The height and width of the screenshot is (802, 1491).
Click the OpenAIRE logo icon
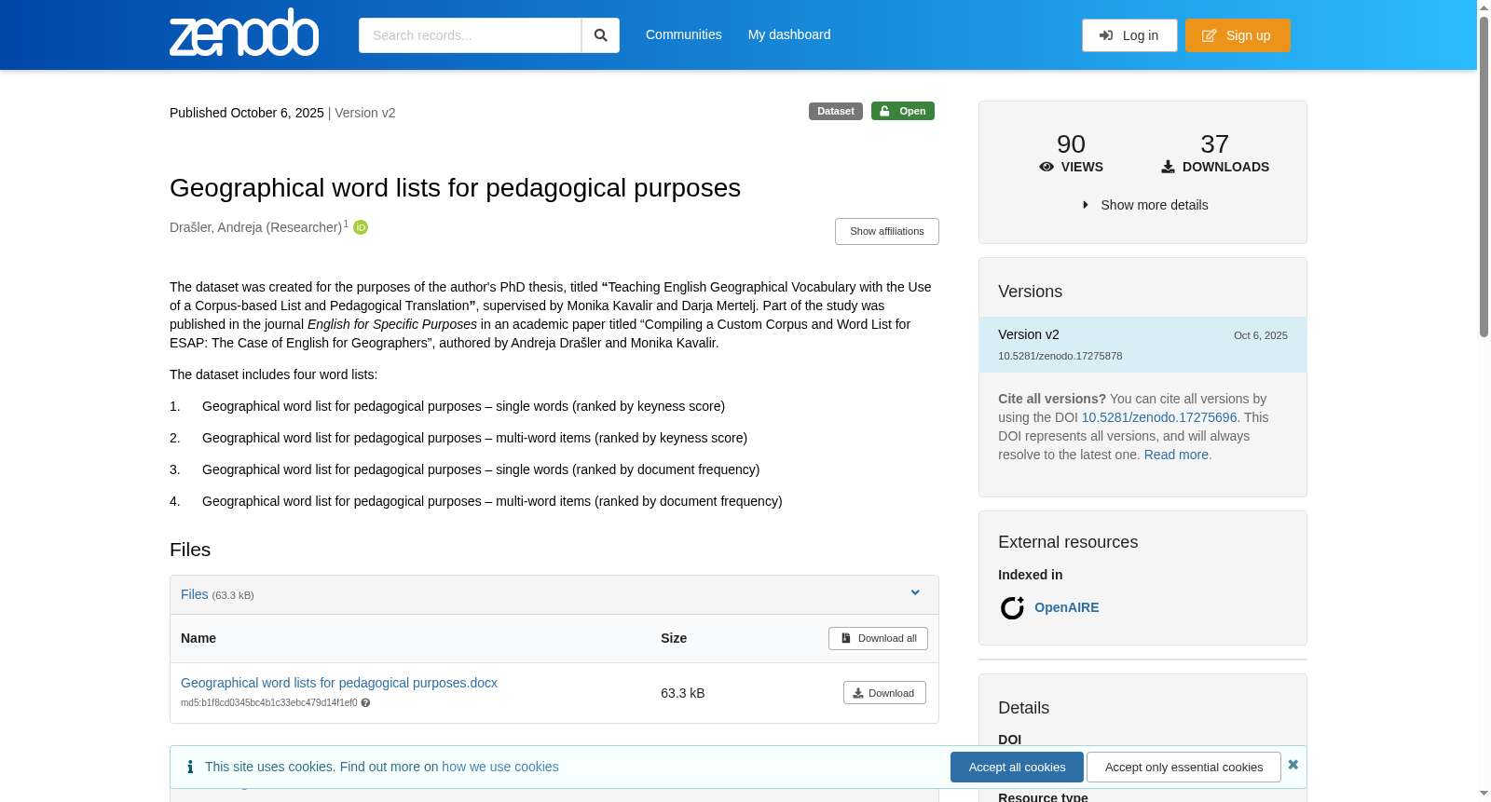pos(1012,608)
